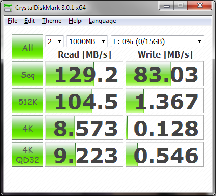Click the empty comment text field at bottom
The width and height of the screenshot is (216, 196).
tap(108, 179)
